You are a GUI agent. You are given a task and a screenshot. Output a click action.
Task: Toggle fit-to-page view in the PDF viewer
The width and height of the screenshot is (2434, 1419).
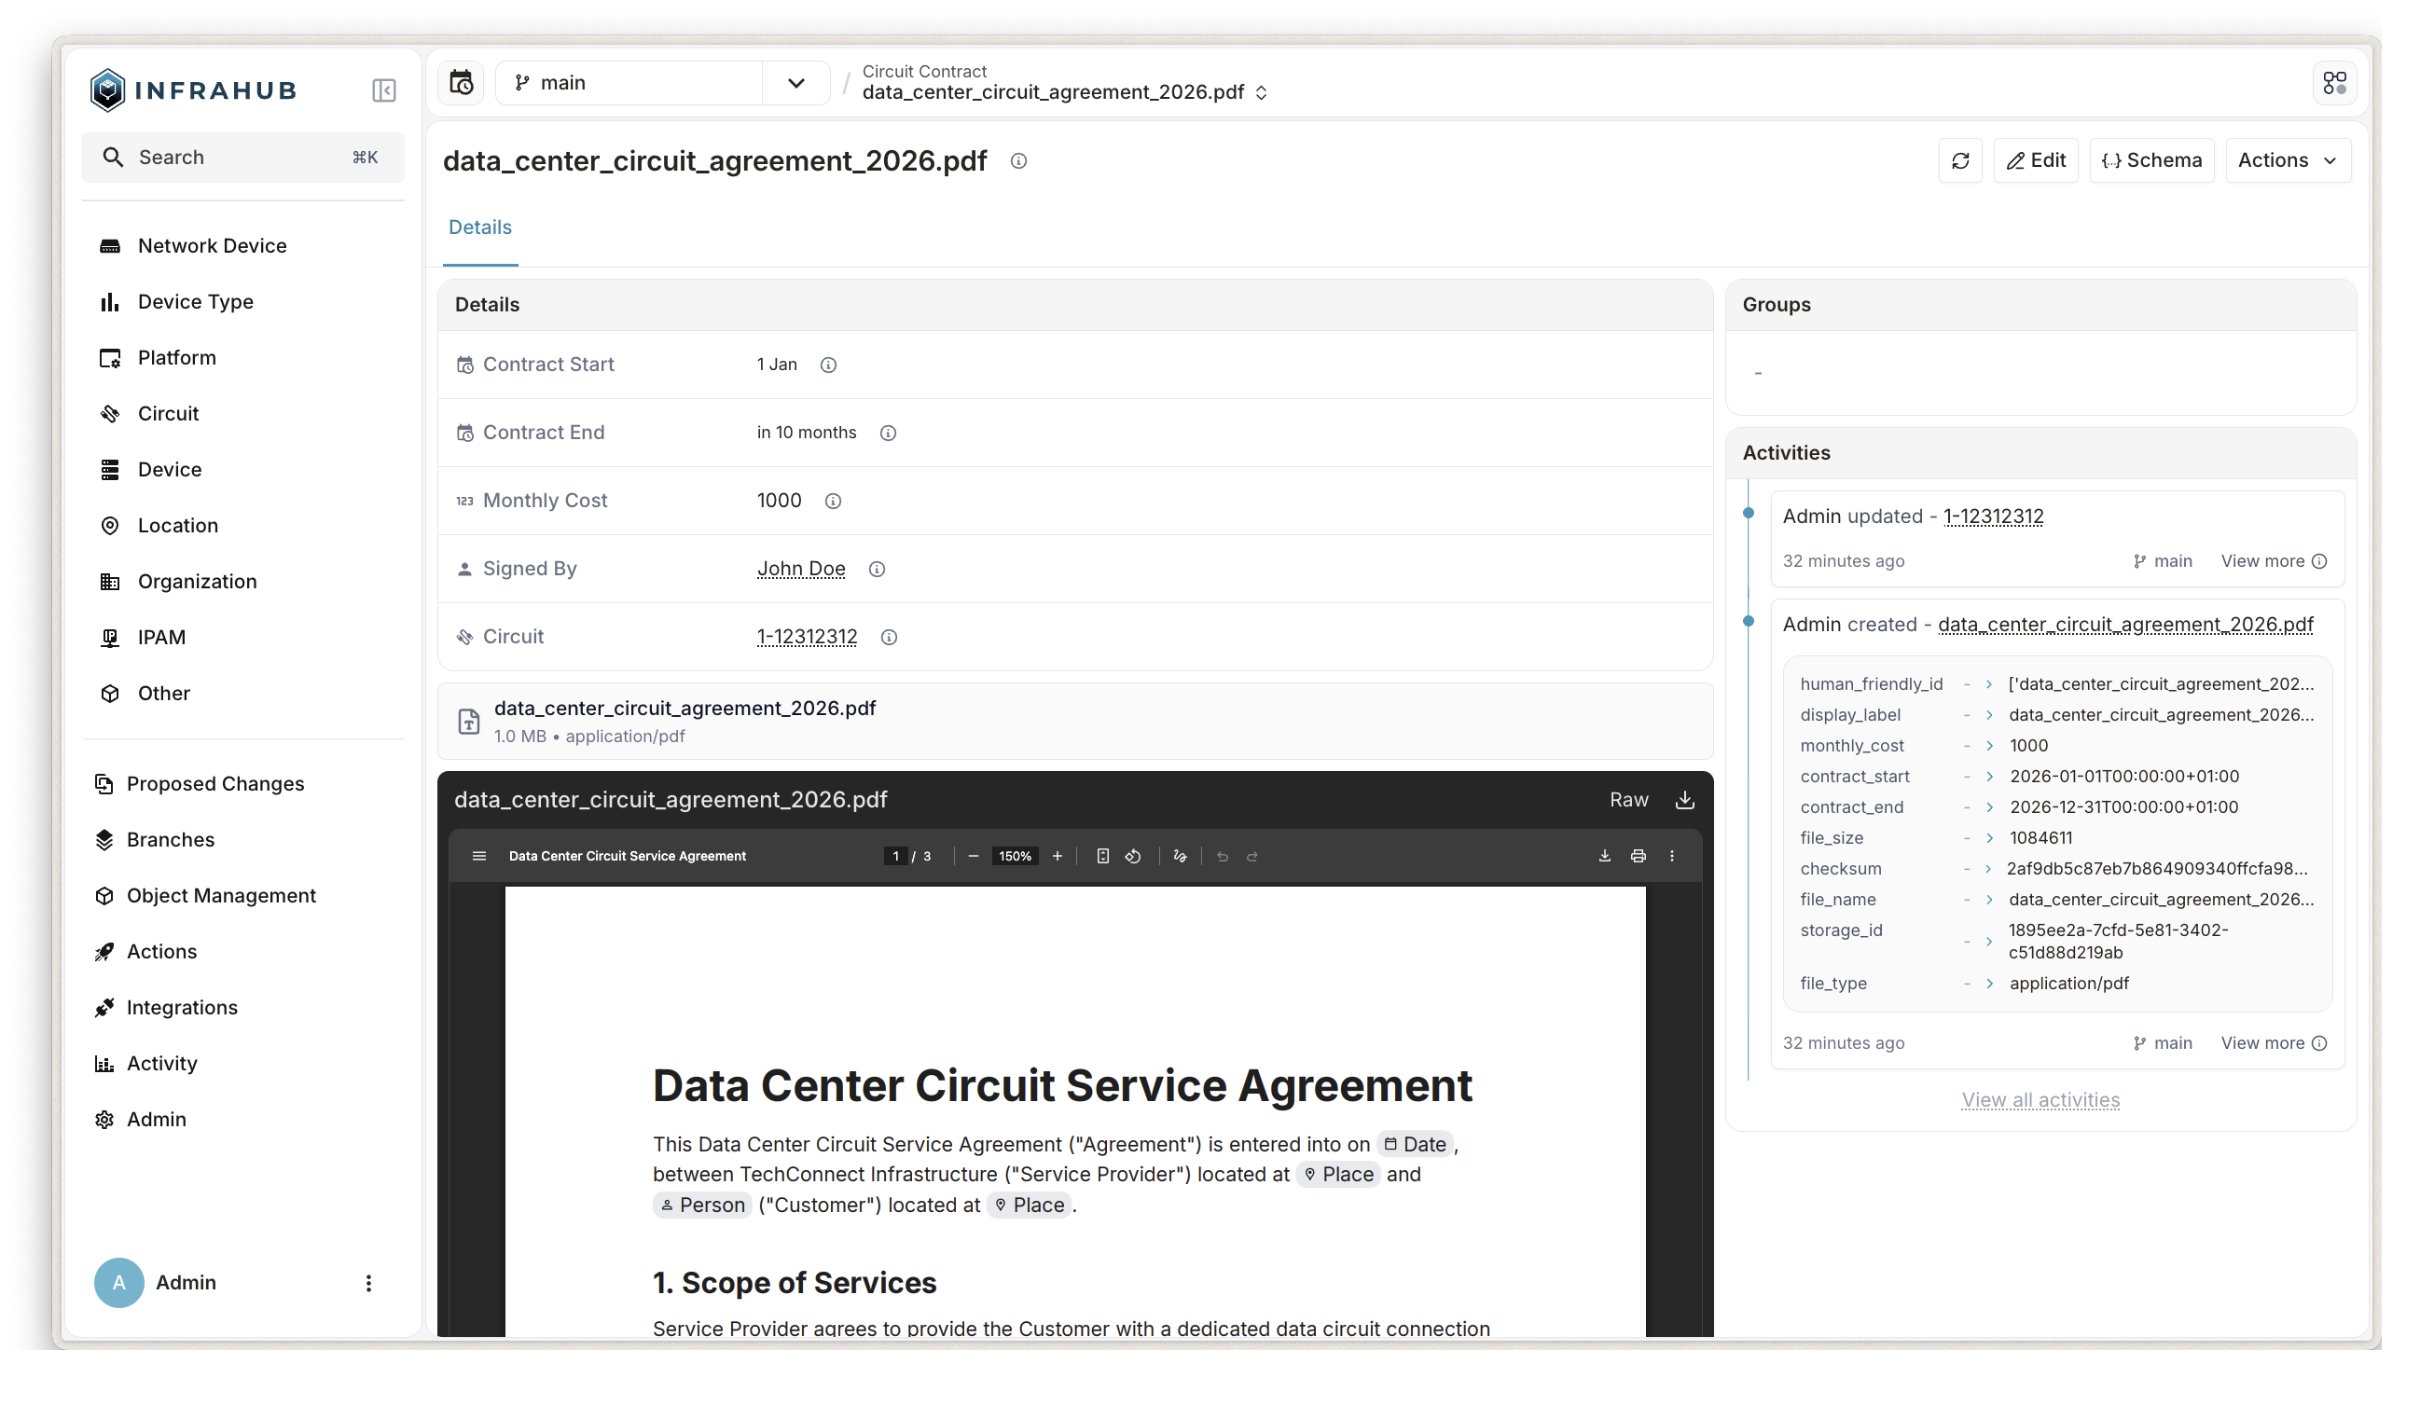1102,855
